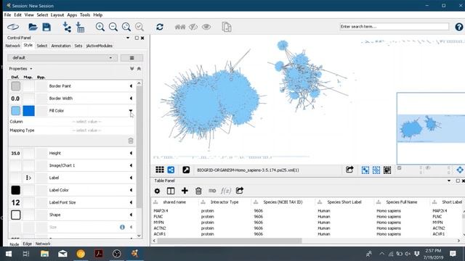Import table from file icon
465x261 pixels.
(x=80, y=28)
